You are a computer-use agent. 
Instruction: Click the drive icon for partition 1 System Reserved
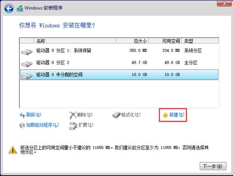[27, 52]
